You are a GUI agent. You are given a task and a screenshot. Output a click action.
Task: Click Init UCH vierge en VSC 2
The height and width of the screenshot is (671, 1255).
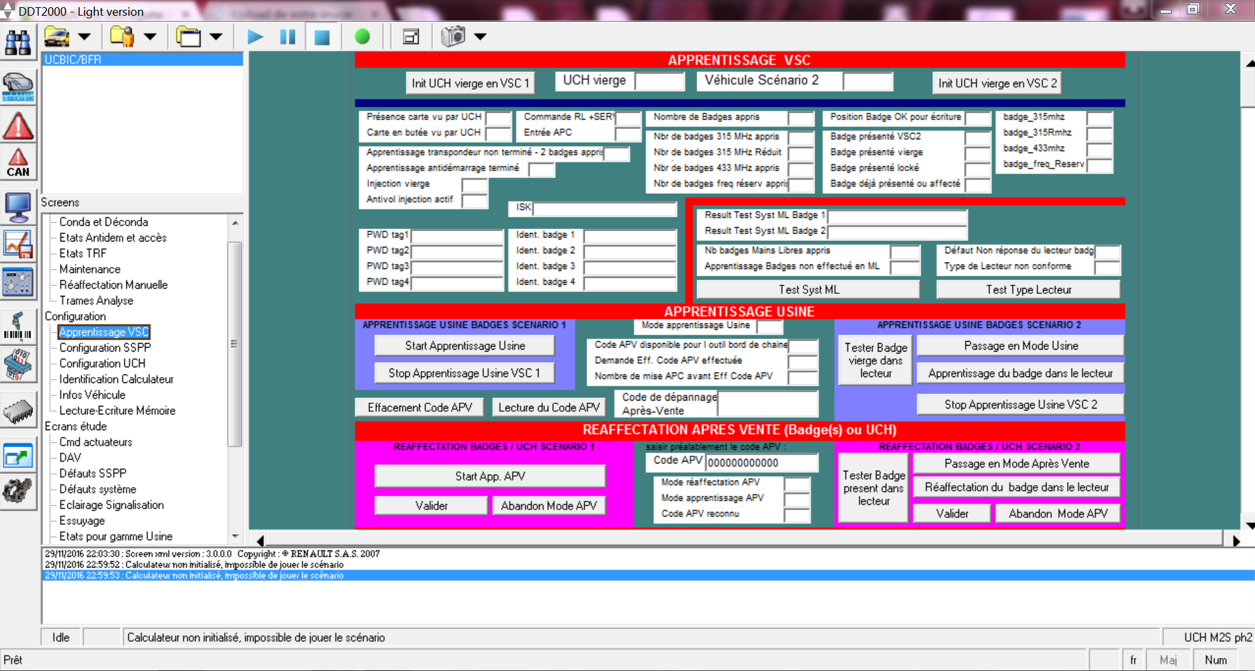997,83
